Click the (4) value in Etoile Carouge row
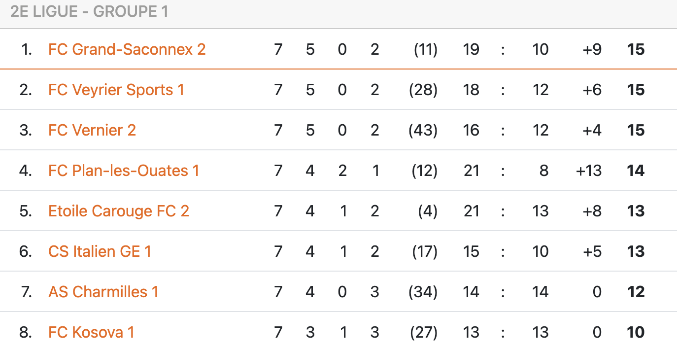 pyautogui.click(x=427, y=211)
